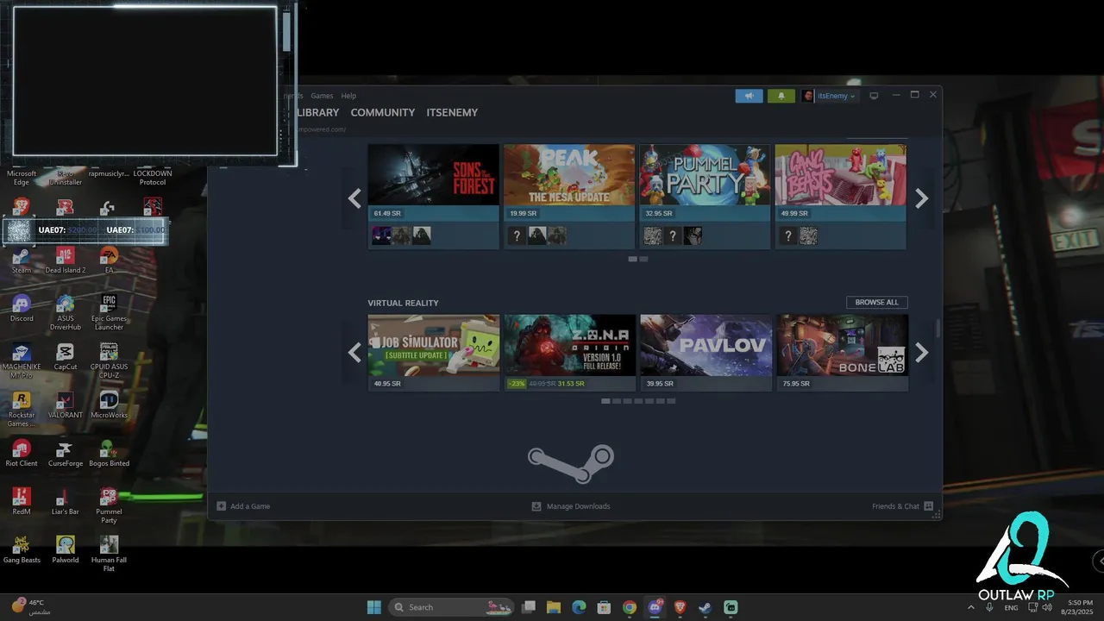Click the 31.53 SR discounted price
1104x621 pixels.
(571, 384)
